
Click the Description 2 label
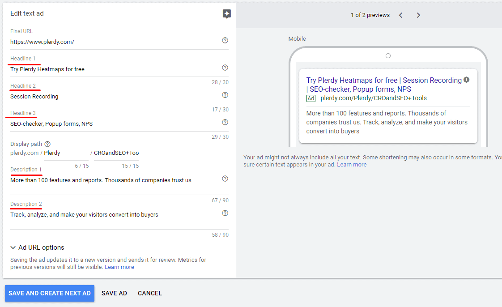pyautogui.click(x=26, y=204)
